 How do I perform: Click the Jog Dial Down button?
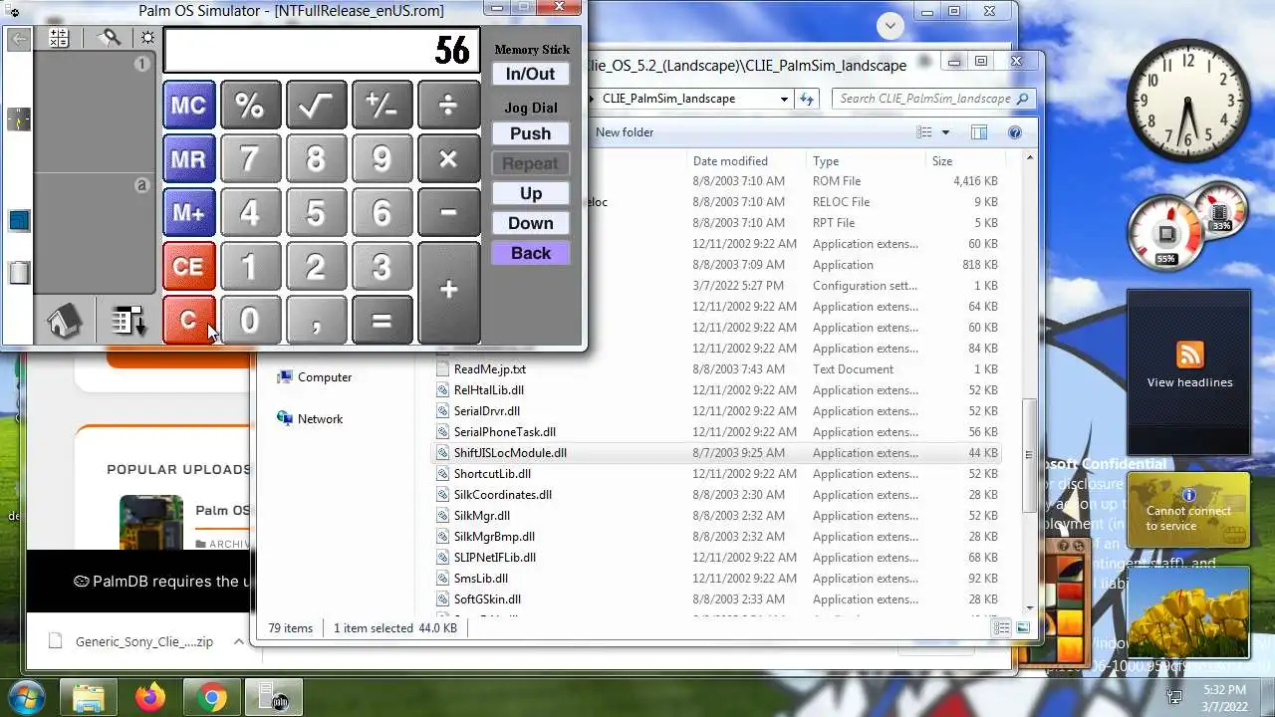click(530, 223)
